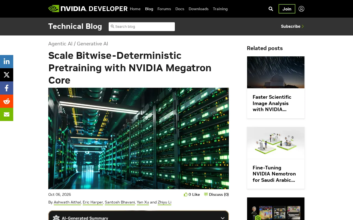Share article via email icon

[x=7, y=114]
